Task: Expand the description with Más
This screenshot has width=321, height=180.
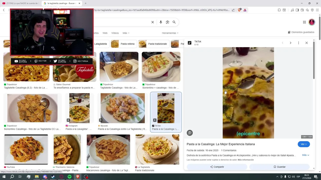Action: point(305,155)
